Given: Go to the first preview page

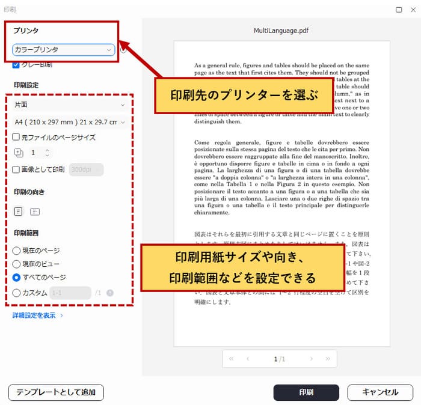Looking at the screenshot, I should [231, 359].
